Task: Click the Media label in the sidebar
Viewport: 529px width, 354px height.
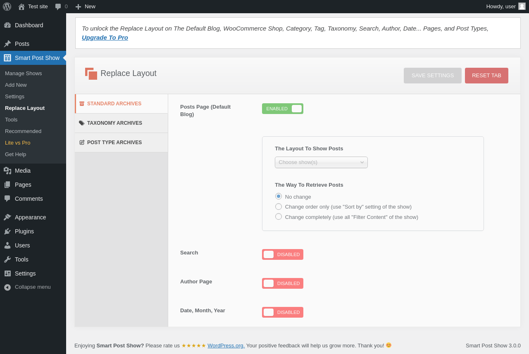Action: point(23,171)
